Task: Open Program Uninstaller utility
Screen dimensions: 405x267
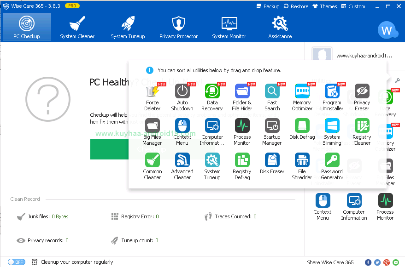Action: (332, 97)
